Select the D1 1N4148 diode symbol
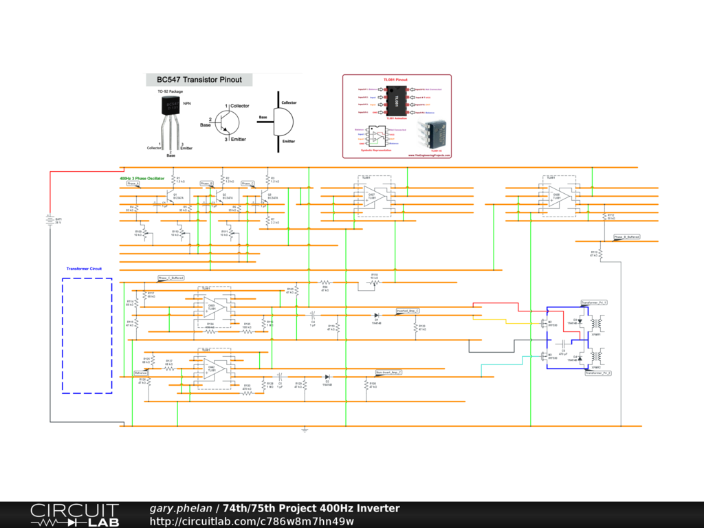Image resolution: width=704 pixels, height=528 pixels. 376,315
